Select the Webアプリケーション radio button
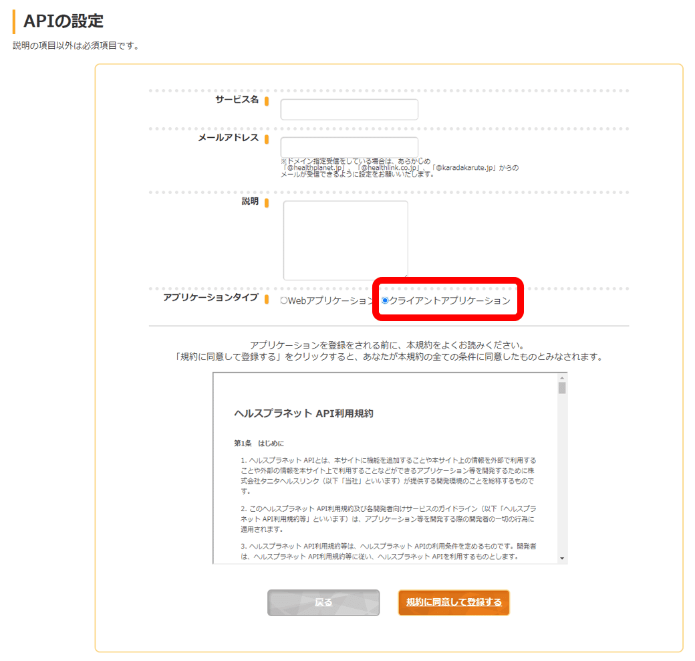Screen dimensions: 695x661 [x=283, y=301]
